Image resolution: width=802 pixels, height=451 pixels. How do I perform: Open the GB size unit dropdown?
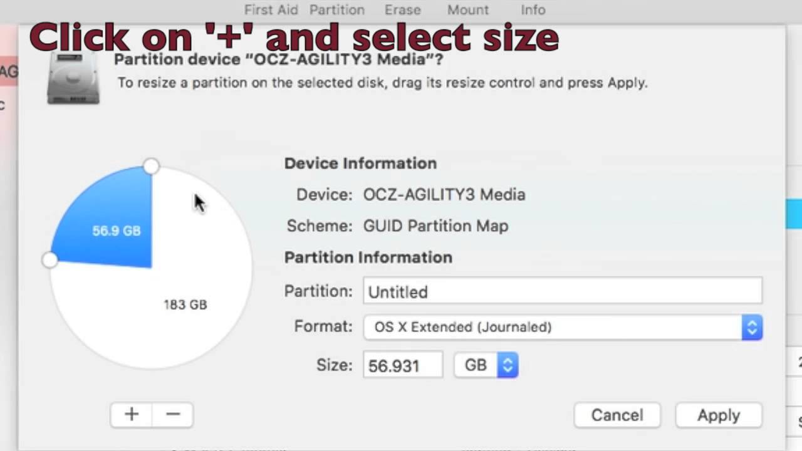tap(486, 365)
